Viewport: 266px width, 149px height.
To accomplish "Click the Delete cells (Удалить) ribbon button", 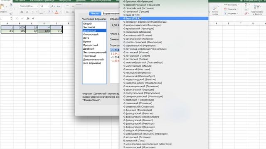I will tap(232, 9).
